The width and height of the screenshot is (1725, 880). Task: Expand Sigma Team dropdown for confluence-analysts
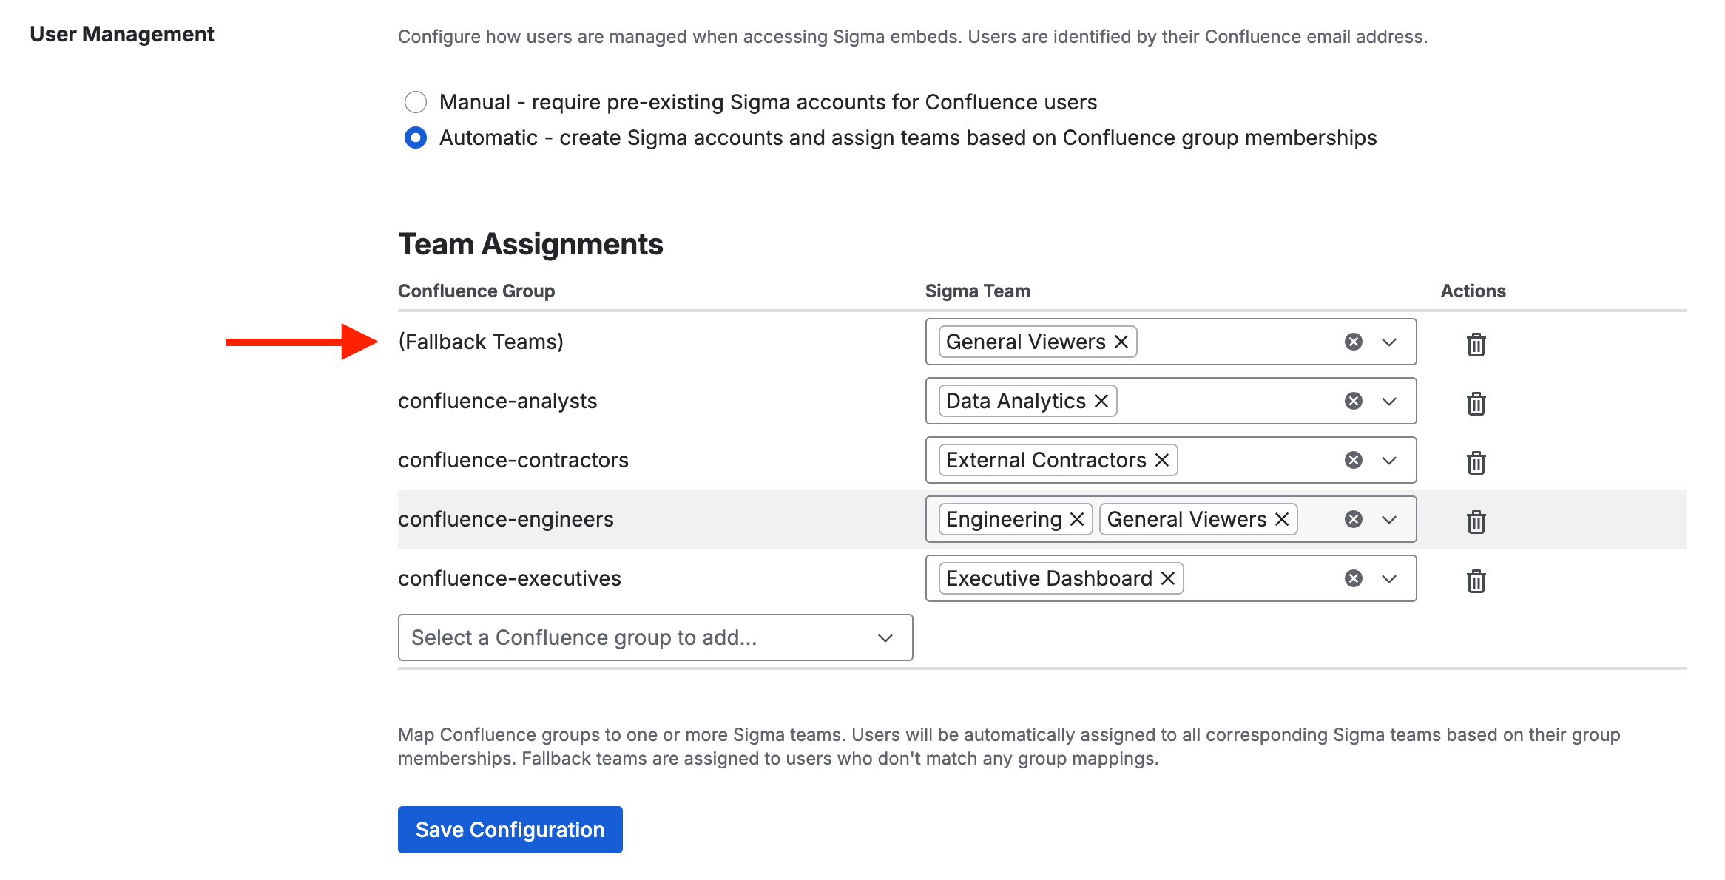click(x=1389, y=401)
